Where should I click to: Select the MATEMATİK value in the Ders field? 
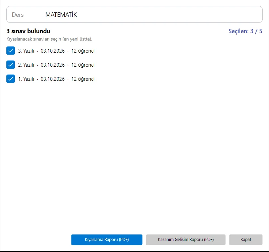(x=61, y=15)
